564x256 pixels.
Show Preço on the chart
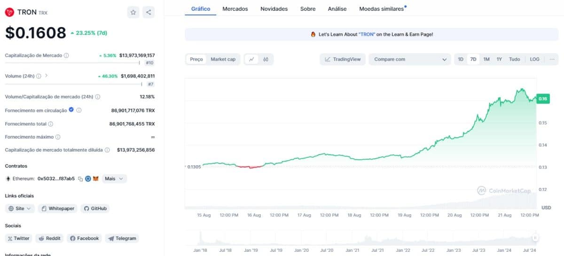[196, 59]
